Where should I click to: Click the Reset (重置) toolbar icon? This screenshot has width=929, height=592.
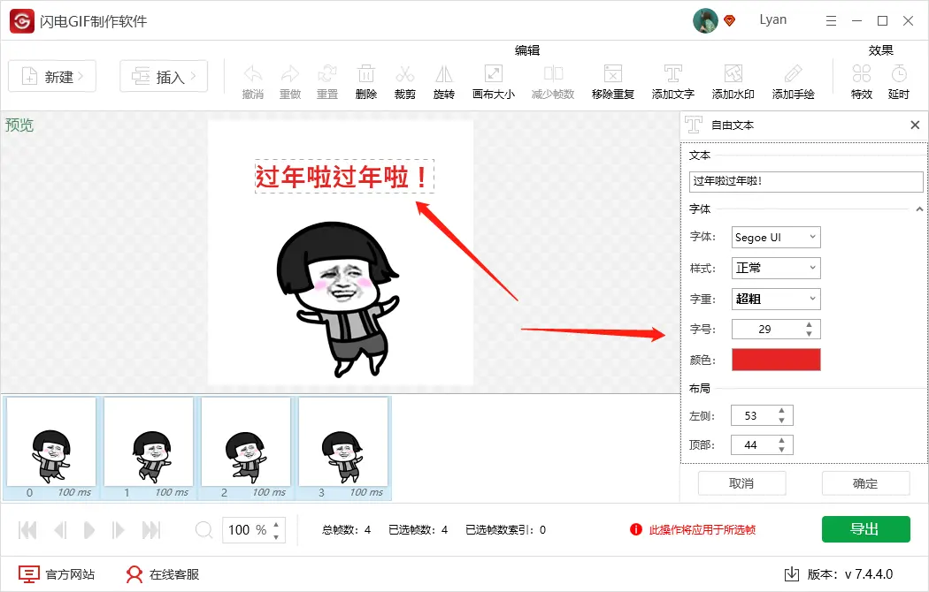[x=327, y=81]
